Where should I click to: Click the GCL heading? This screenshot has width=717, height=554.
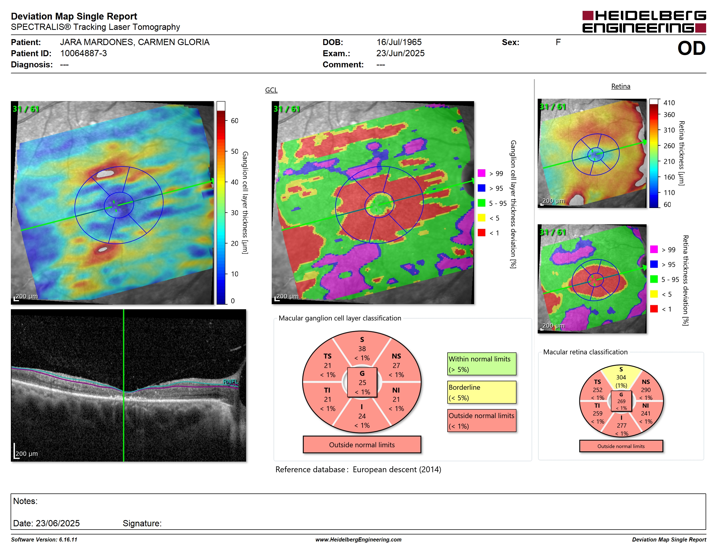(271, 90)
